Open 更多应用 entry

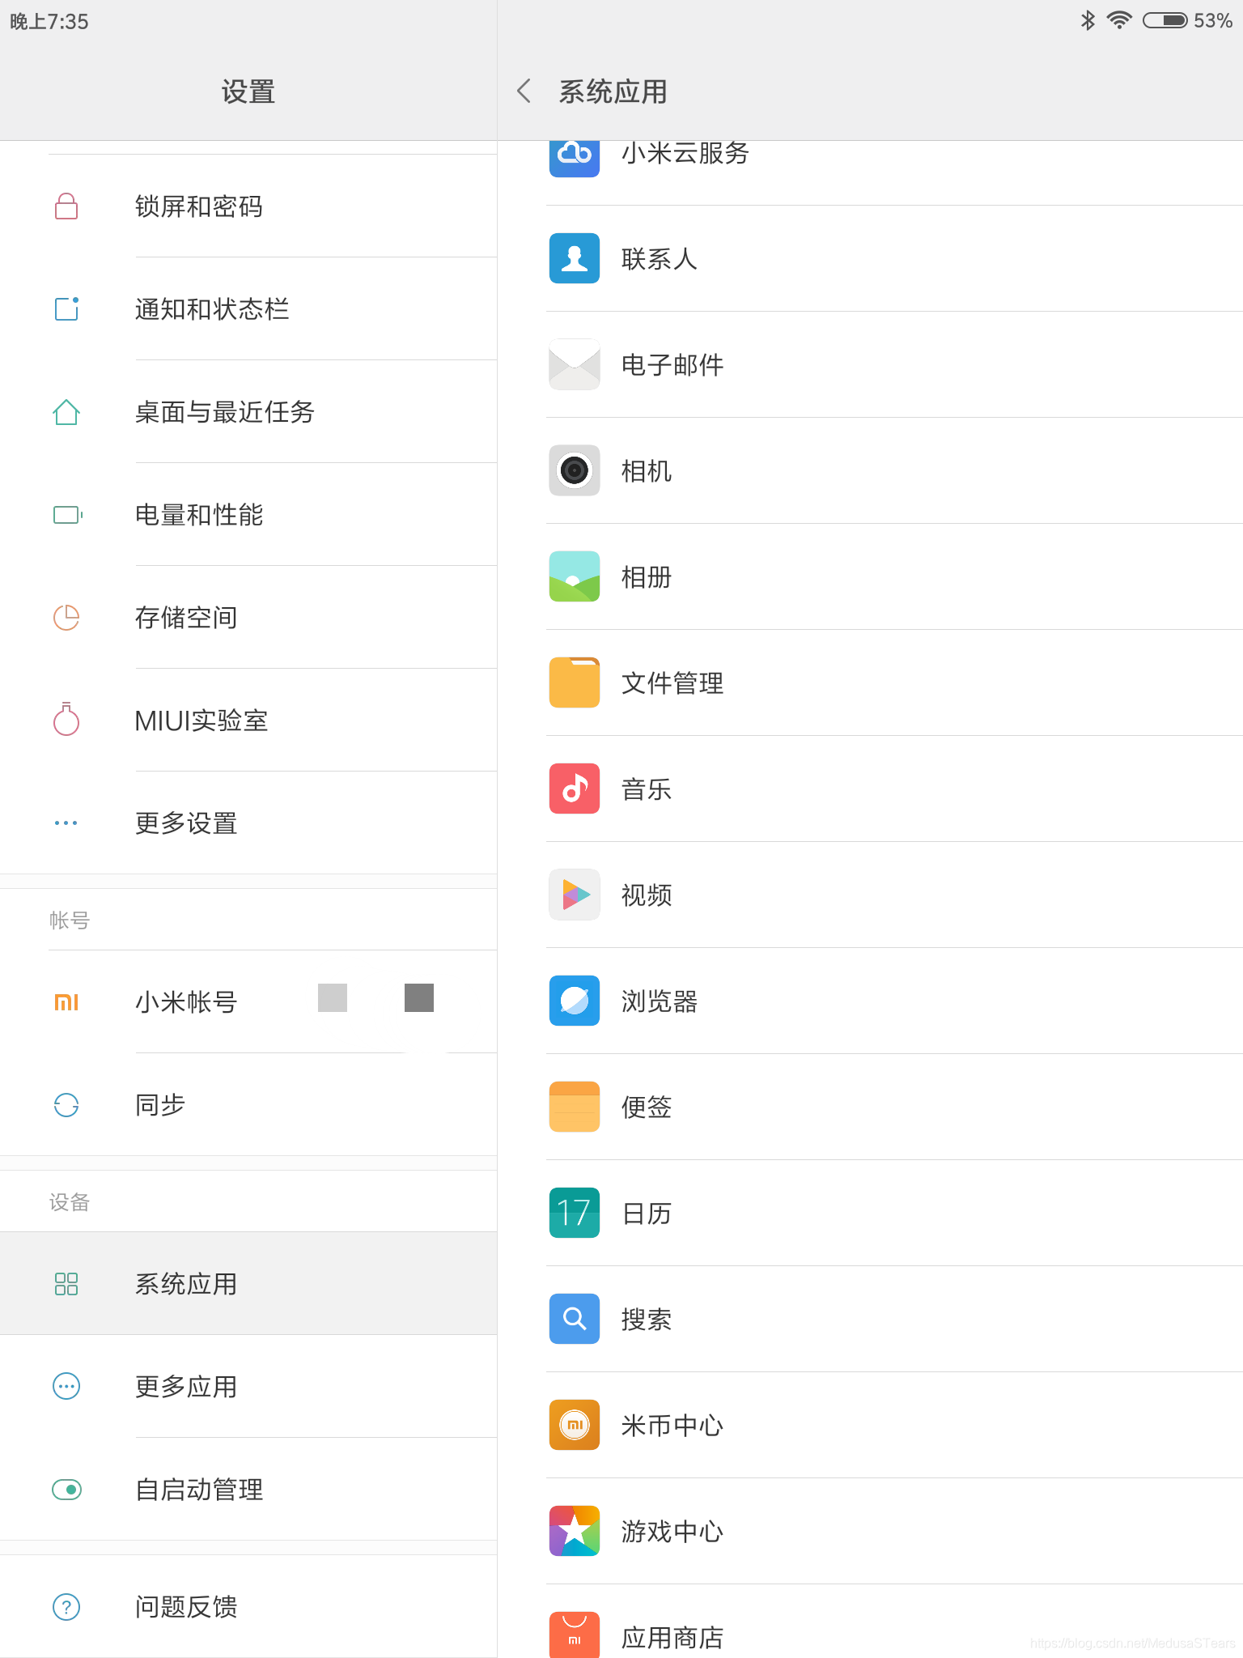pyautogui.click(x=248, y=1387)
